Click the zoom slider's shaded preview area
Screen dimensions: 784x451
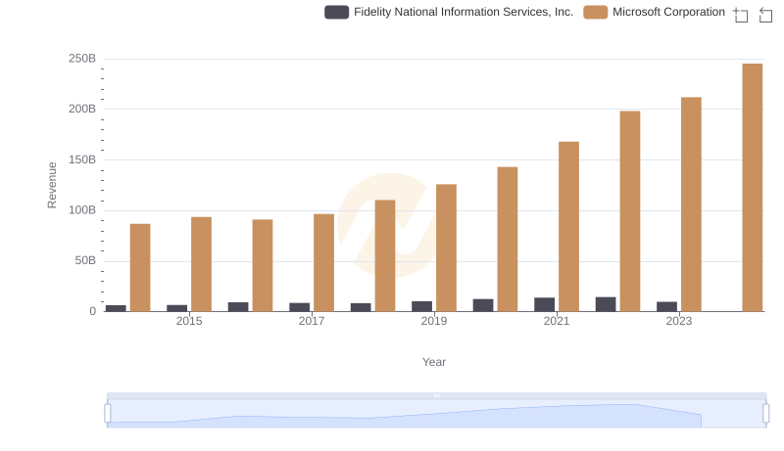point(436,414)
